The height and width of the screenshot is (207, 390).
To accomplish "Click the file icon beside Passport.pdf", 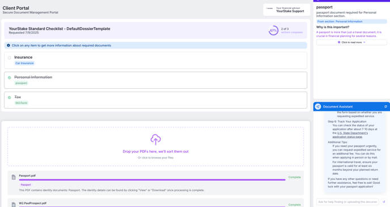I will (x=14, y=177).
